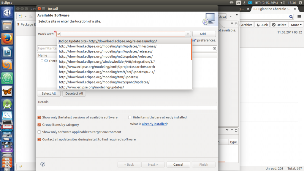Click Type column header in Eclipse panel

(x=233, y=142)
